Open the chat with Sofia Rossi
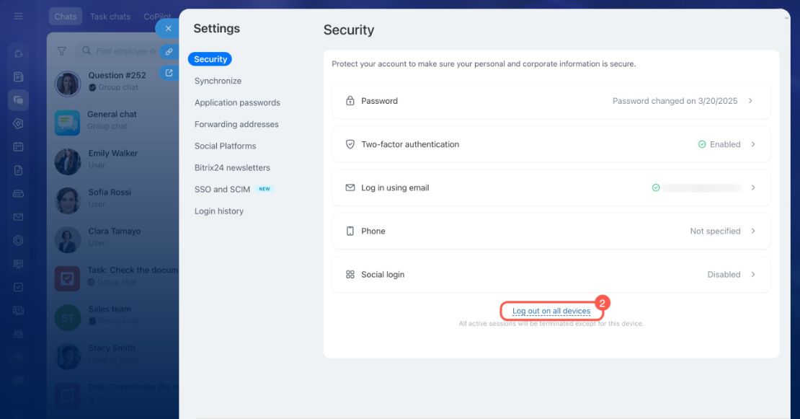This screenshot has width=800, height=419. coord(113,200)
